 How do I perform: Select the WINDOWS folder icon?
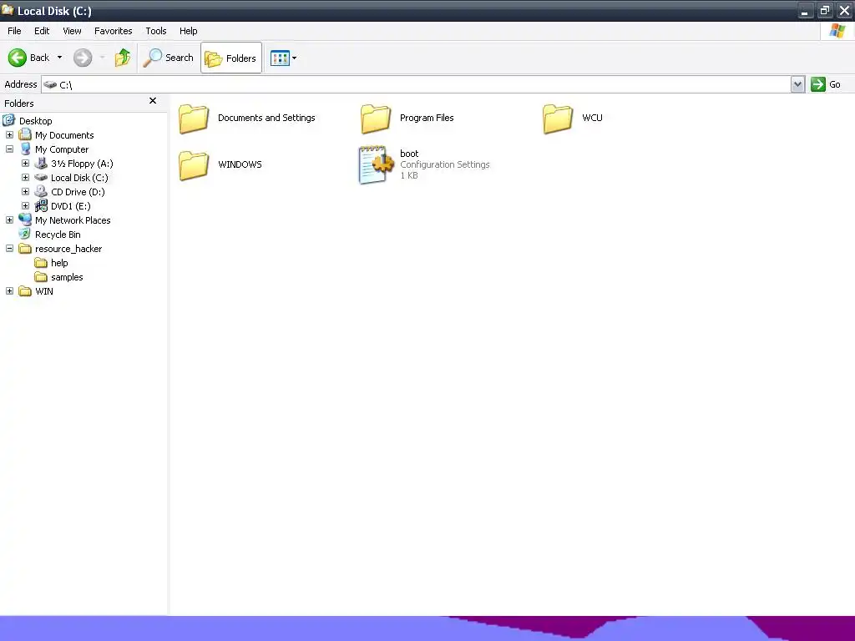coord(194,164)
